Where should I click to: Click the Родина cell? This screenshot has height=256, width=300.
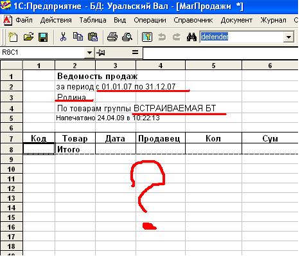pyautogui.click(x=71, y=97)
